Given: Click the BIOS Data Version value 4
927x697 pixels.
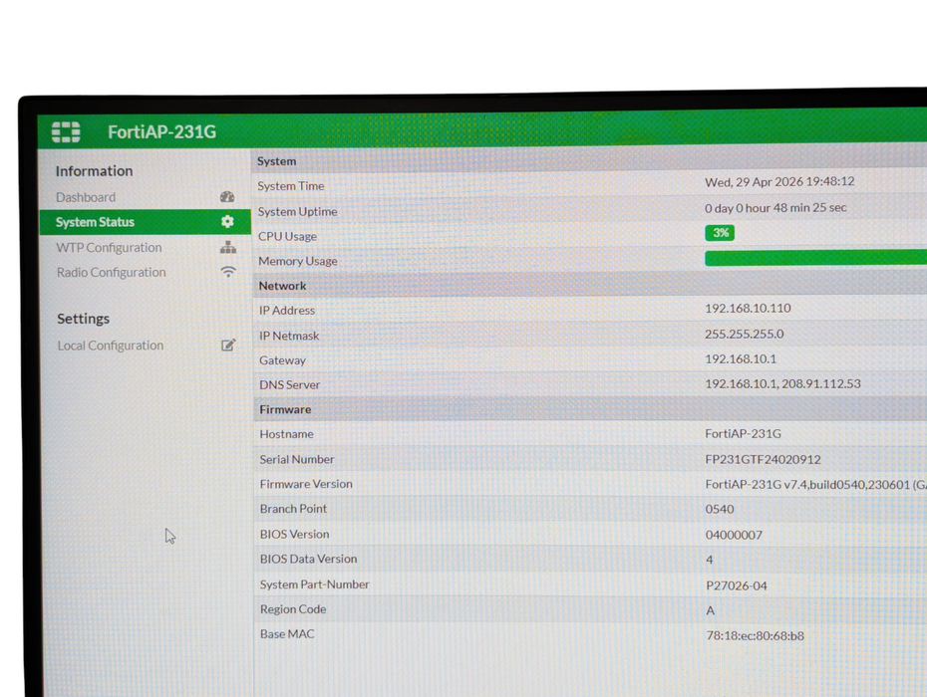Looking at the screenshot, I should coord(710,560).
